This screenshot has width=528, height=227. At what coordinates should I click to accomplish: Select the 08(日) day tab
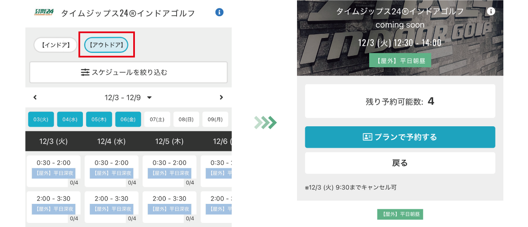(x=186, y=119)
